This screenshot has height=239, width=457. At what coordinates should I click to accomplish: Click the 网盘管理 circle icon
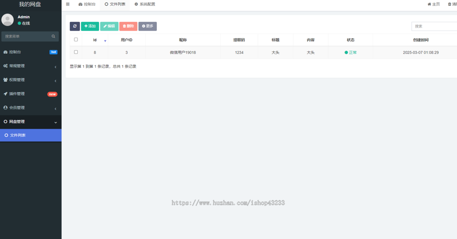5,122
